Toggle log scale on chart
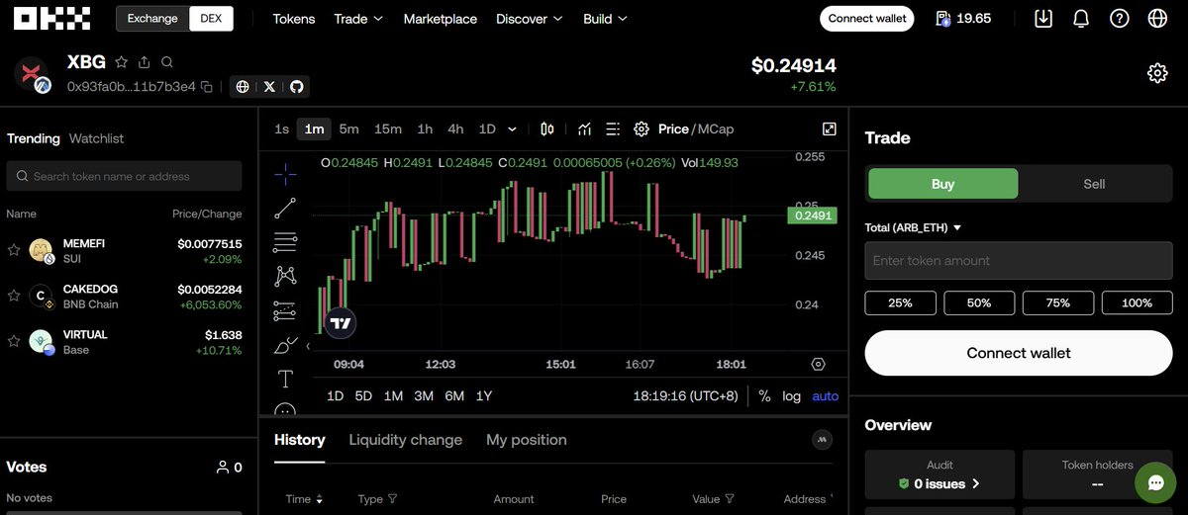This screenshot has height=515, width=1188. (792, 395)
